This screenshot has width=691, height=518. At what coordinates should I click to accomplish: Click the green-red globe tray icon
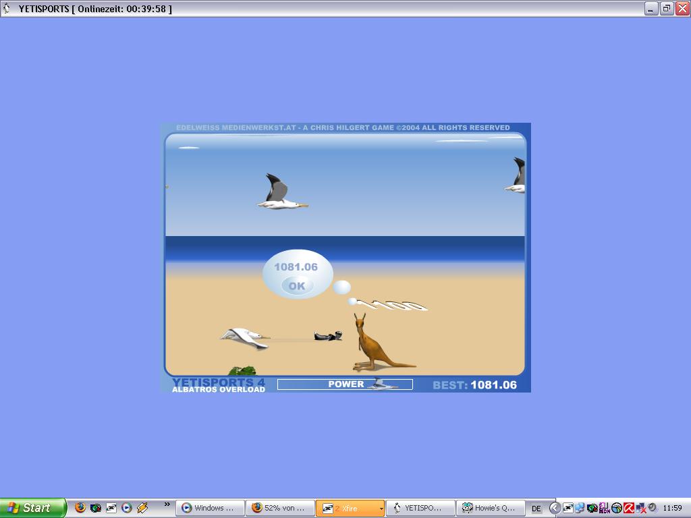coord(592,508)
